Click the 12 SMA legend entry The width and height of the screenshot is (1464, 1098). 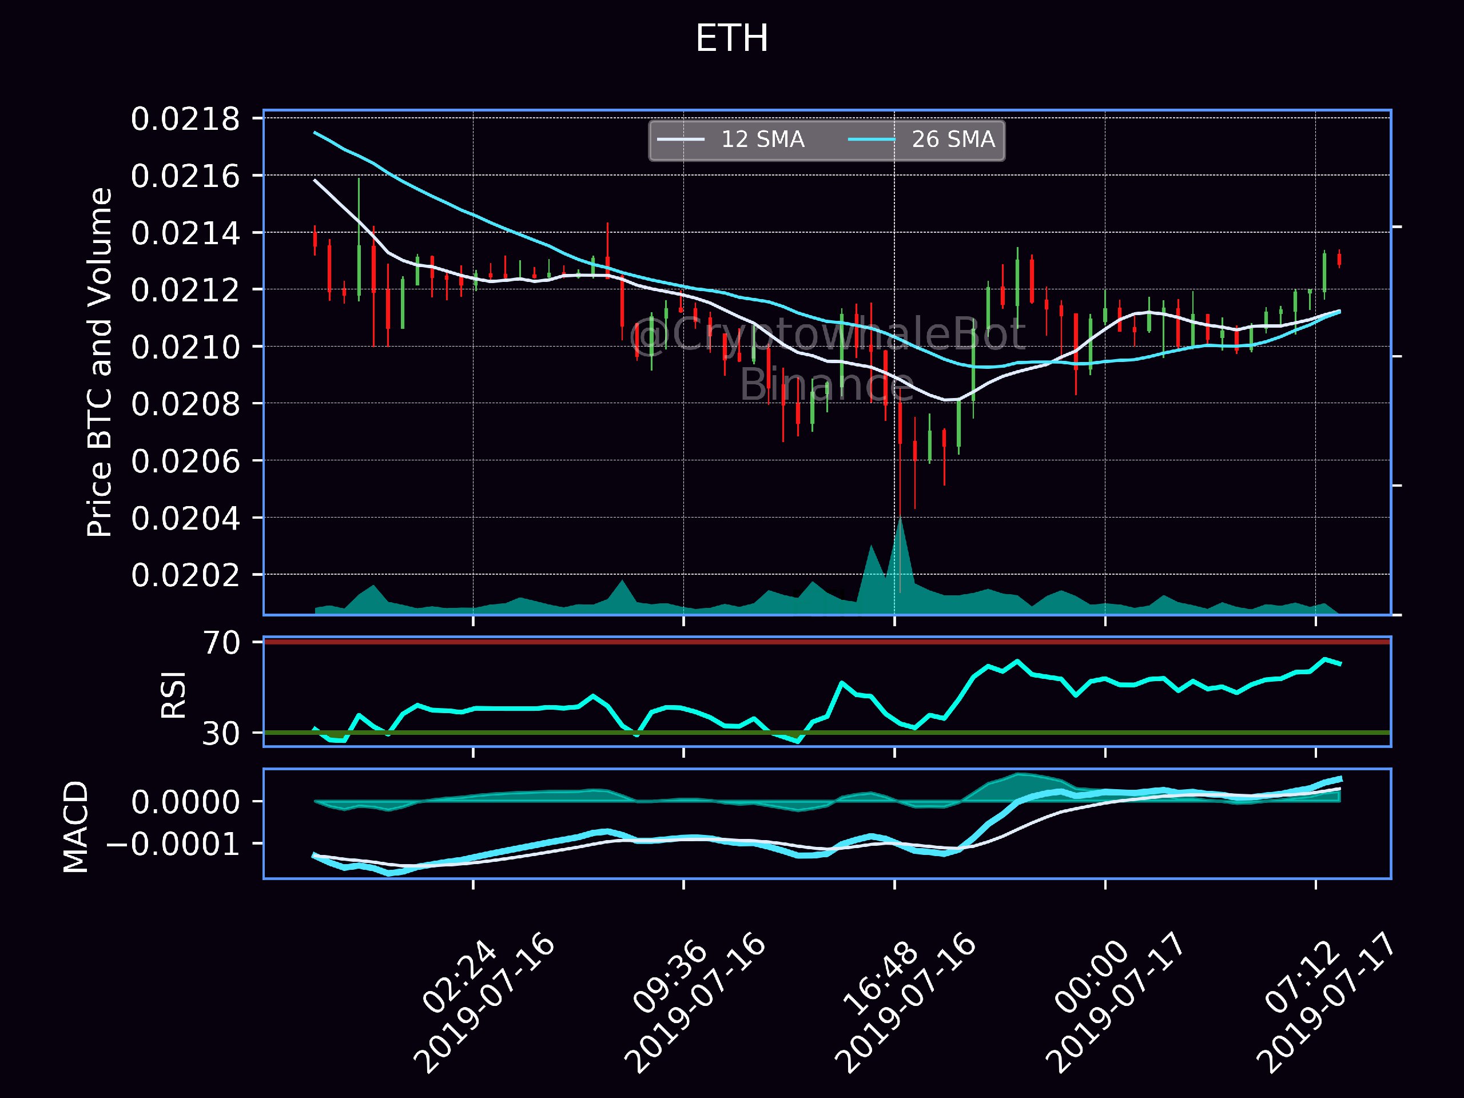(731, 140)
